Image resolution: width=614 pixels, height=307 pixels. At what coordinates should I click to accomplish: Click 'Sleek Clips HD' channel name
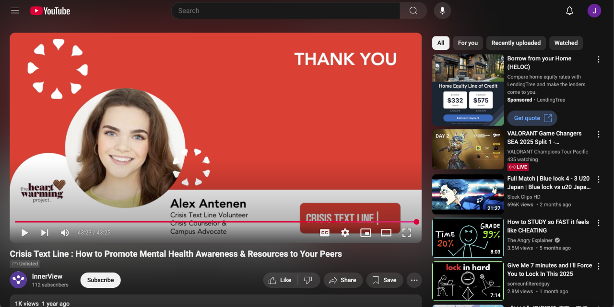coord(524,197)
